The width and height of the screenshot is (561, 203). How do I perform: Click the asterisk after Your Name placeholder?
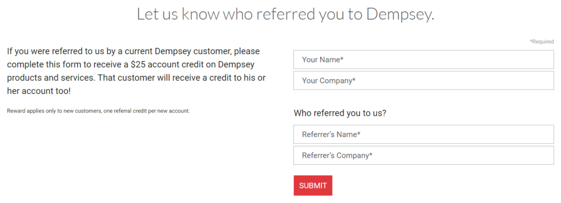[x=342, y=59]
